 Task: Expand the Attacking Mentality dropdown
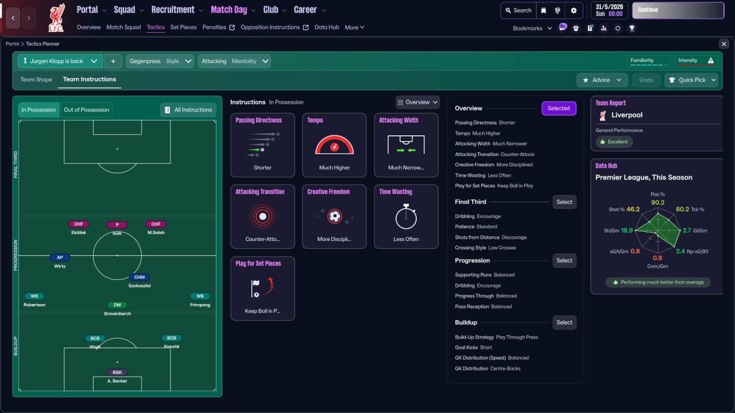click(234, 61)
